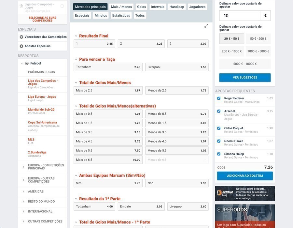Open the Estatísticas tab
Screen dimensions: 293x228
pyautogui.click(x=121, y=16)
